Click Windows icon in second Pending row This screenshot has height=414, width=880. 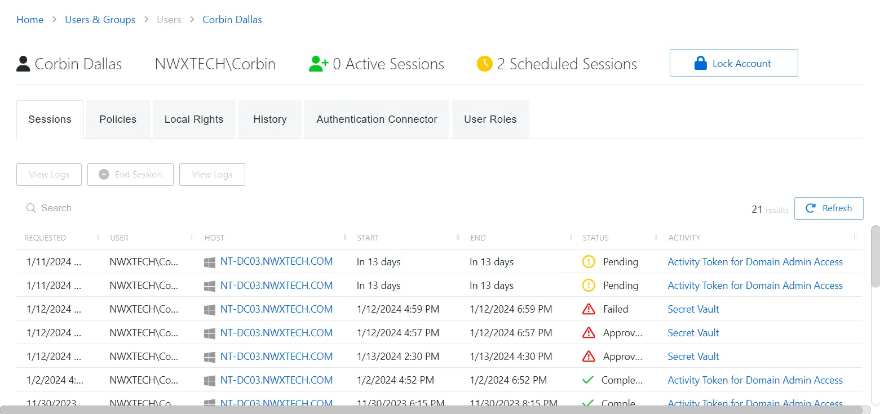tap(210, 286)
